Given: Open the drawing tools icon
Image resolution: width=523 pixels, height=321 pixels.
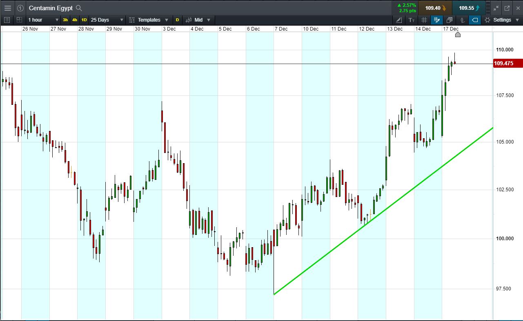Looking at the screenshot, I should click(399, 20).
